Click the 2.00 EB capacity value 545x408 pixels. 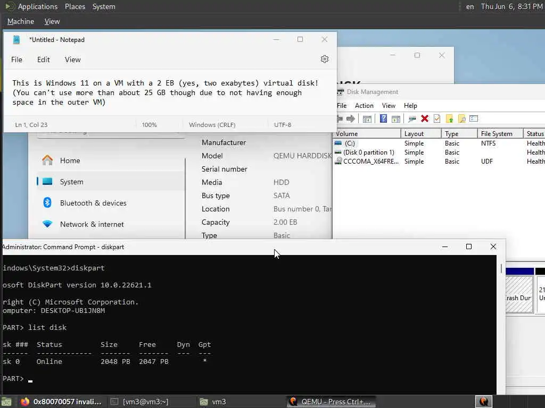pos(285,222)
